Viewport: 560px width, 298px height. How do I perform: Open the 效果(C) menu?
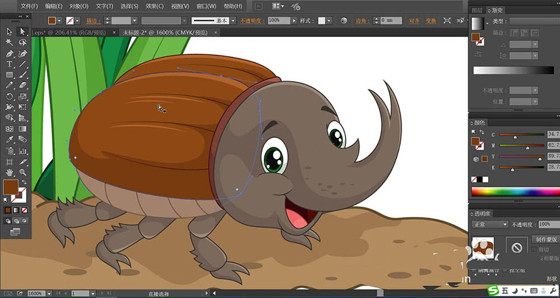(155, 6)
